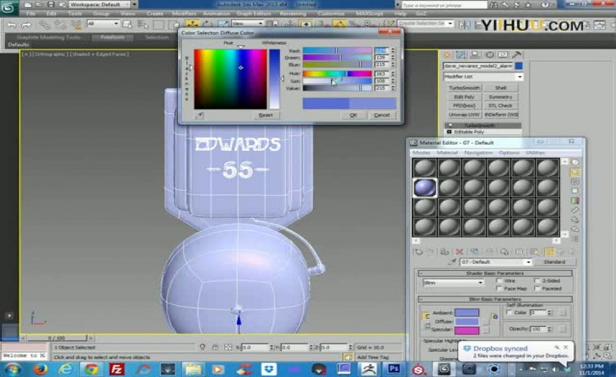Click the TurboSmooth modifier button
616x377 pixels.
(x=464, y=88)
